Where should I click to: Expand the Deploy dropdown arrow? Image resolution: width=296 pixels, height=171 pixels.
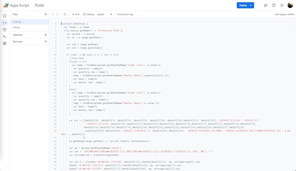point(251,5)
